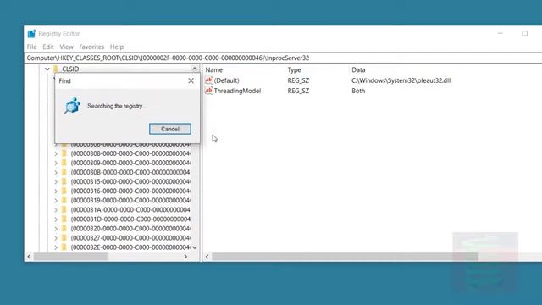Select the (Default) value name
The width and height of the screenshot is (542, 305).
[226, 80]
